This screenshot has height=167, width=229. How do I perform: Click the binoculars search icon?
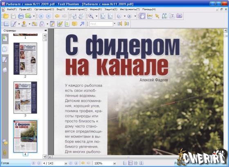164,16
